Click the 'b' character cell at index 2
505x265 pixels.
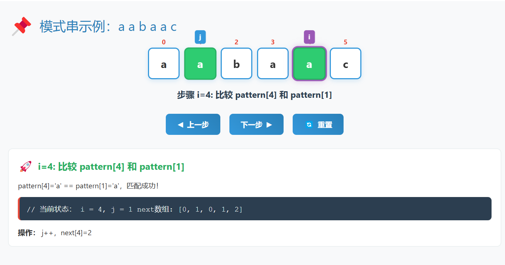pyautogui.click(x=236, y=63)
